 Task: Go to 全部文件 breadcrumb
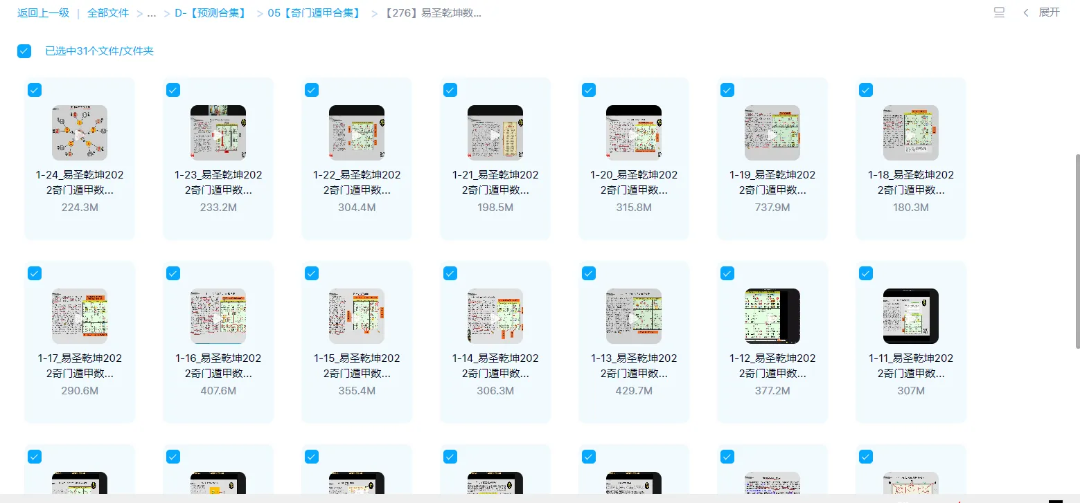(108, 13)
